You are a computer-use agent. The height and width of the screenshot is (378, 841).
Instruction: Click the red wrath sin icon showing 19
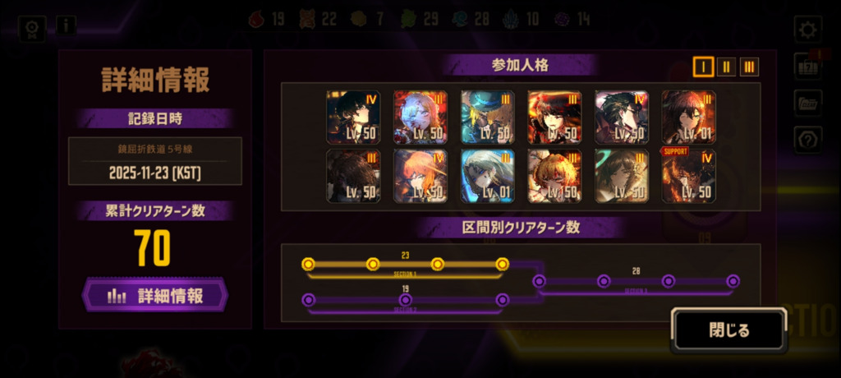[x=257, y=20]
